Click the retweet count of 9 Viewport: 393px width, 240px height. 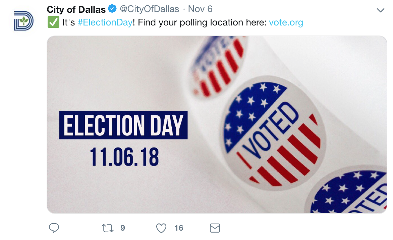[x=123, y=228]
